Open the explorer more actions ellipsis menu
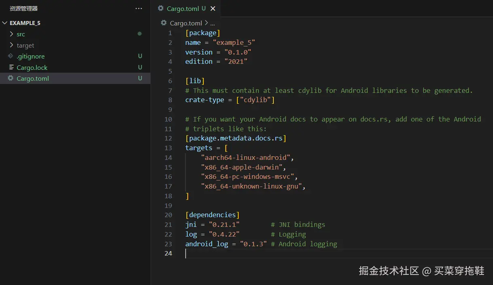Viewport: 493px width, 285px height. pyautogui.click(x=139, y=8)
